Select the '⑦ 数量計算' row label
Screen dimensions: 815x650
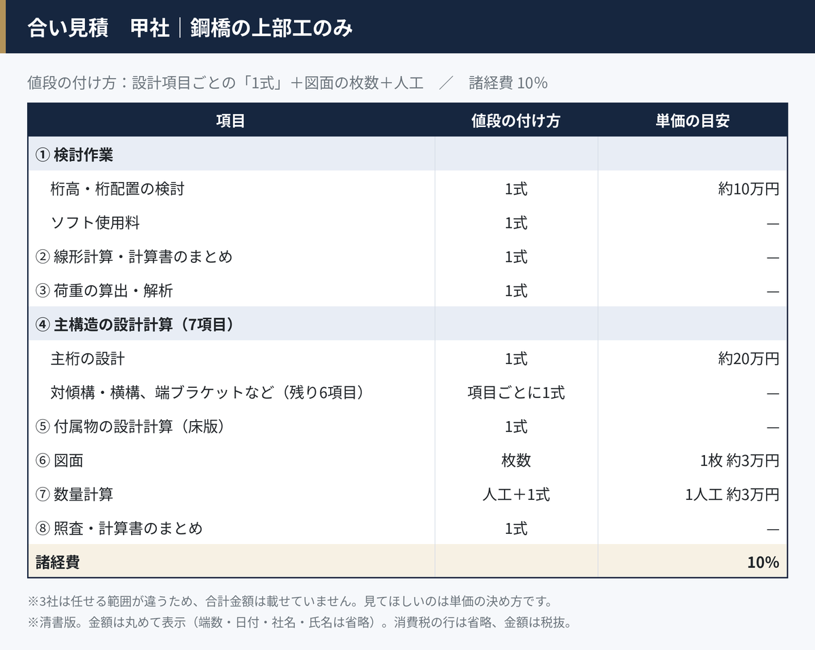click(x=74, y=494)
